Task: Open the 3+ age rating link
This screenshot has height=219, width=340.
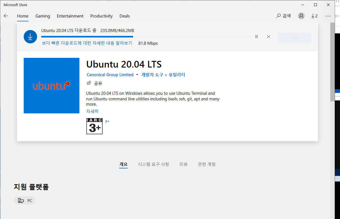Action: tap(107, 121)
